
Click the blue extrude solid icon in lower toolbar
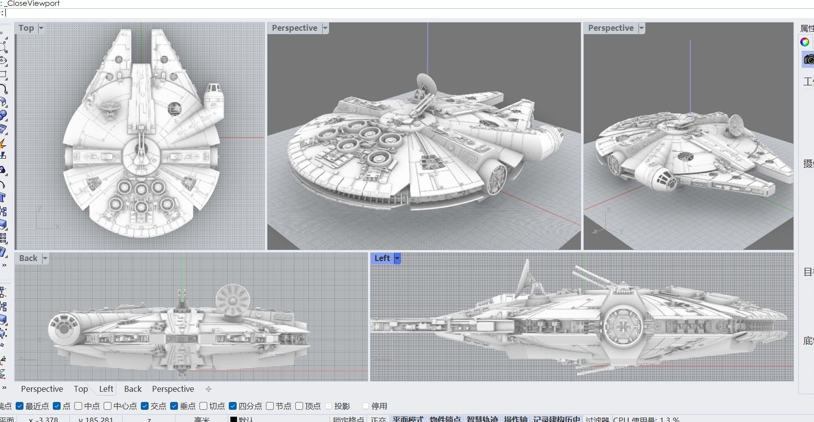tap(3, 320)
